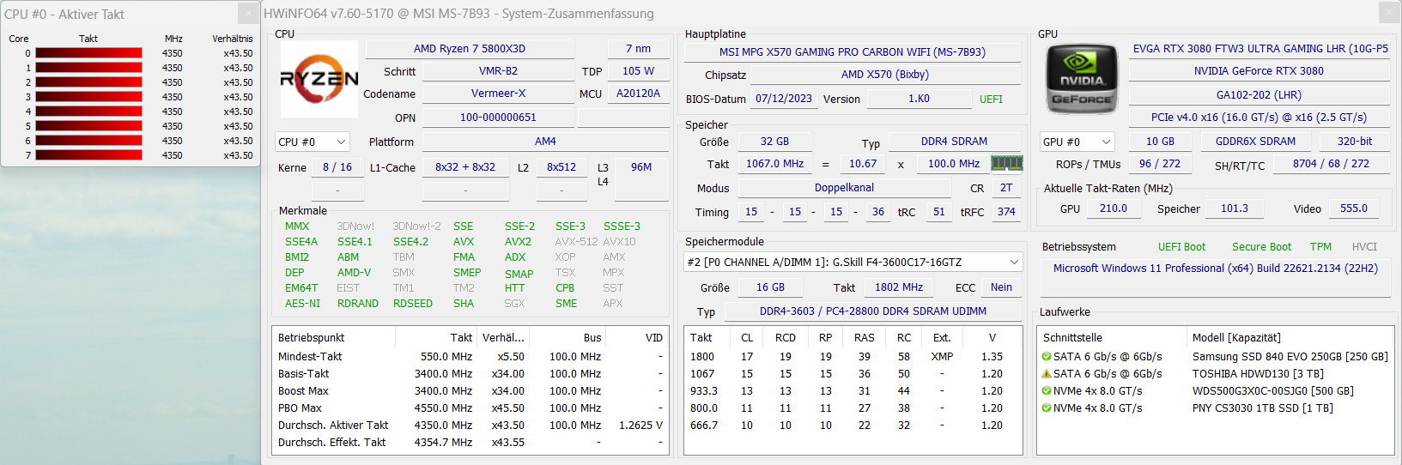This screenshot has height=465, width=1402.
Task: Click the GPU clock 210.0 value
Action: point(1113,208)
